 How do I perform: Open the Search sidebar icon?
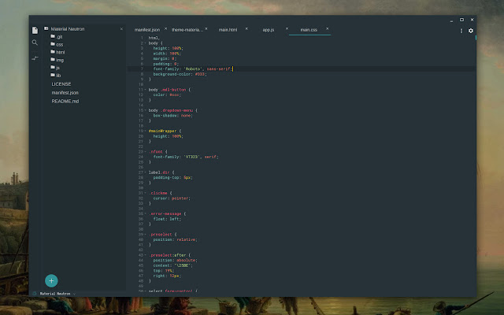(x=35, y=43)
